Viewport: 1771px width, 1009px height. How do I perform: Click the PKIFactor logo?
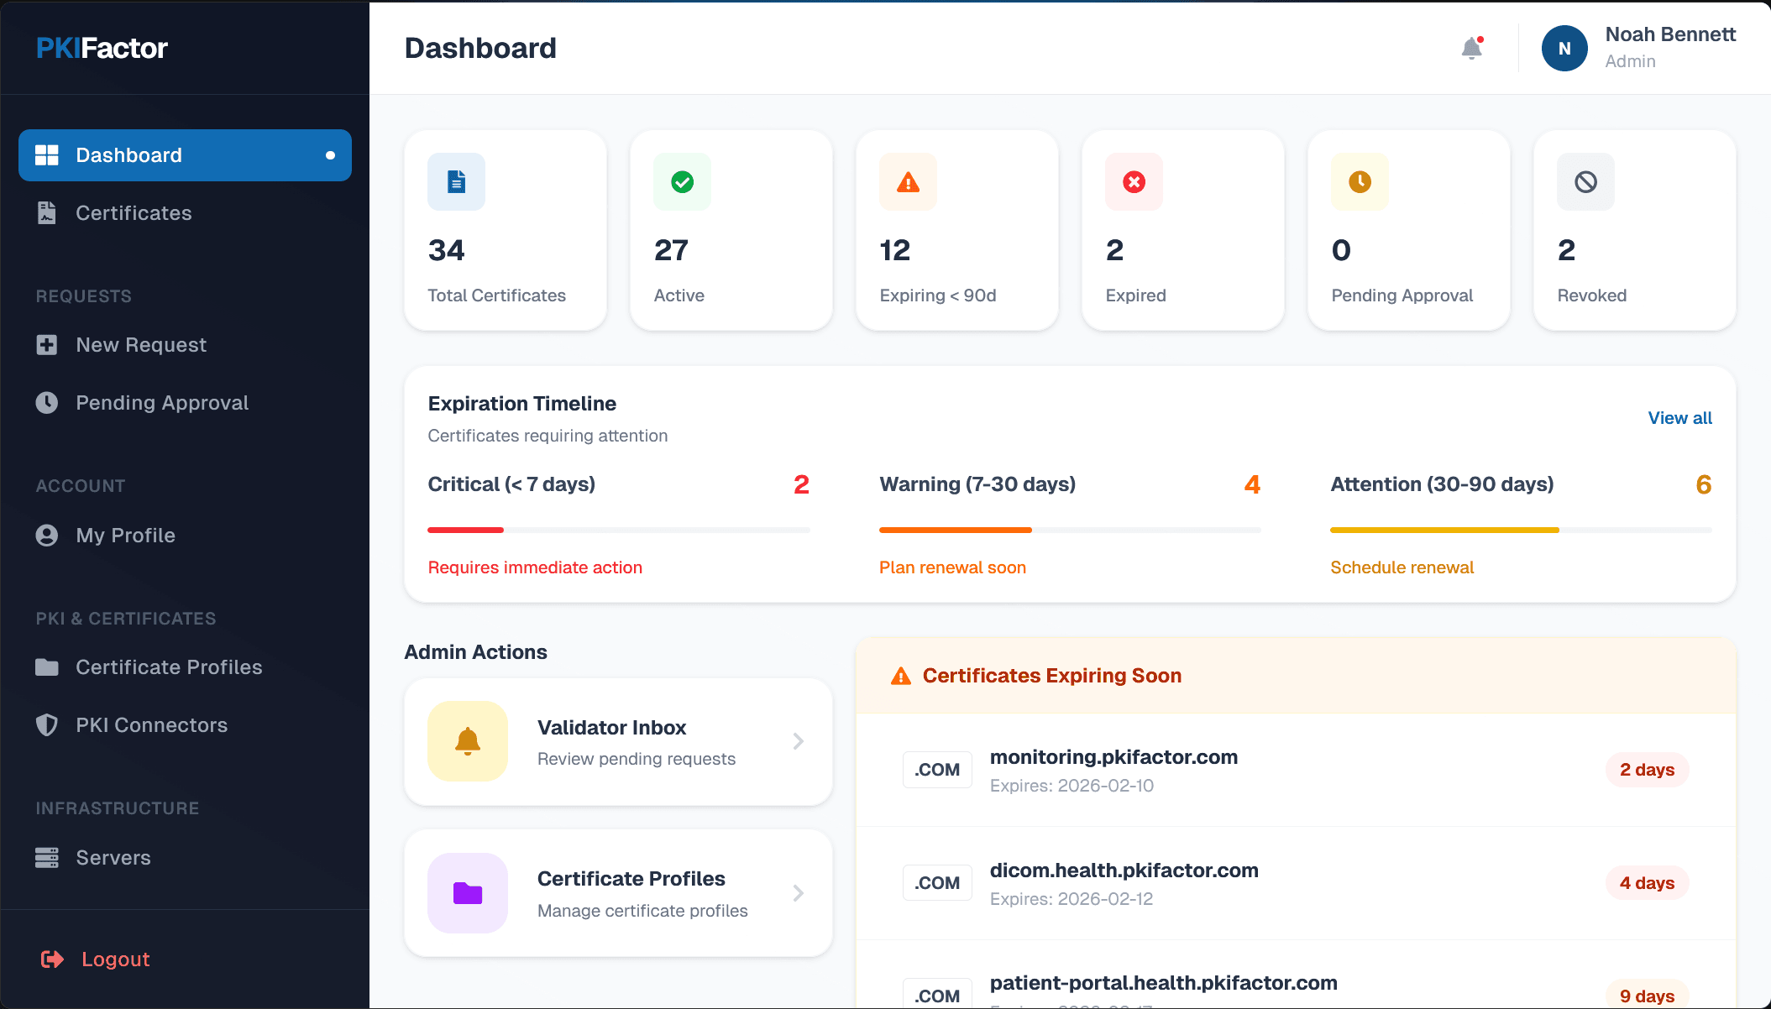tap(101, 48)
